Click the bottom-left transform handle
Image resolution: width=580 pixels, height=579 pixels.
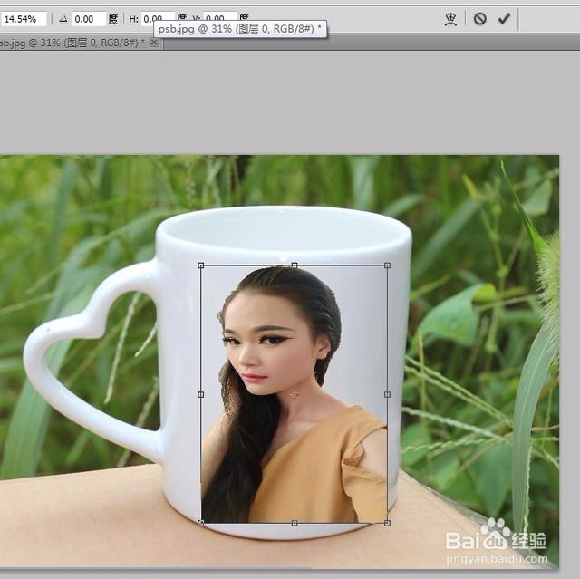pyautogui.click(x=201, y=523)
